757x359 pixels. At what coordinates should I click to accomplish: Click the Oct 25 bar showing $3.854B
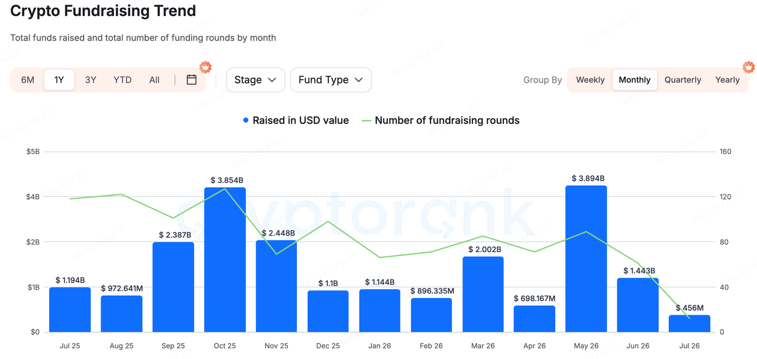225,260
